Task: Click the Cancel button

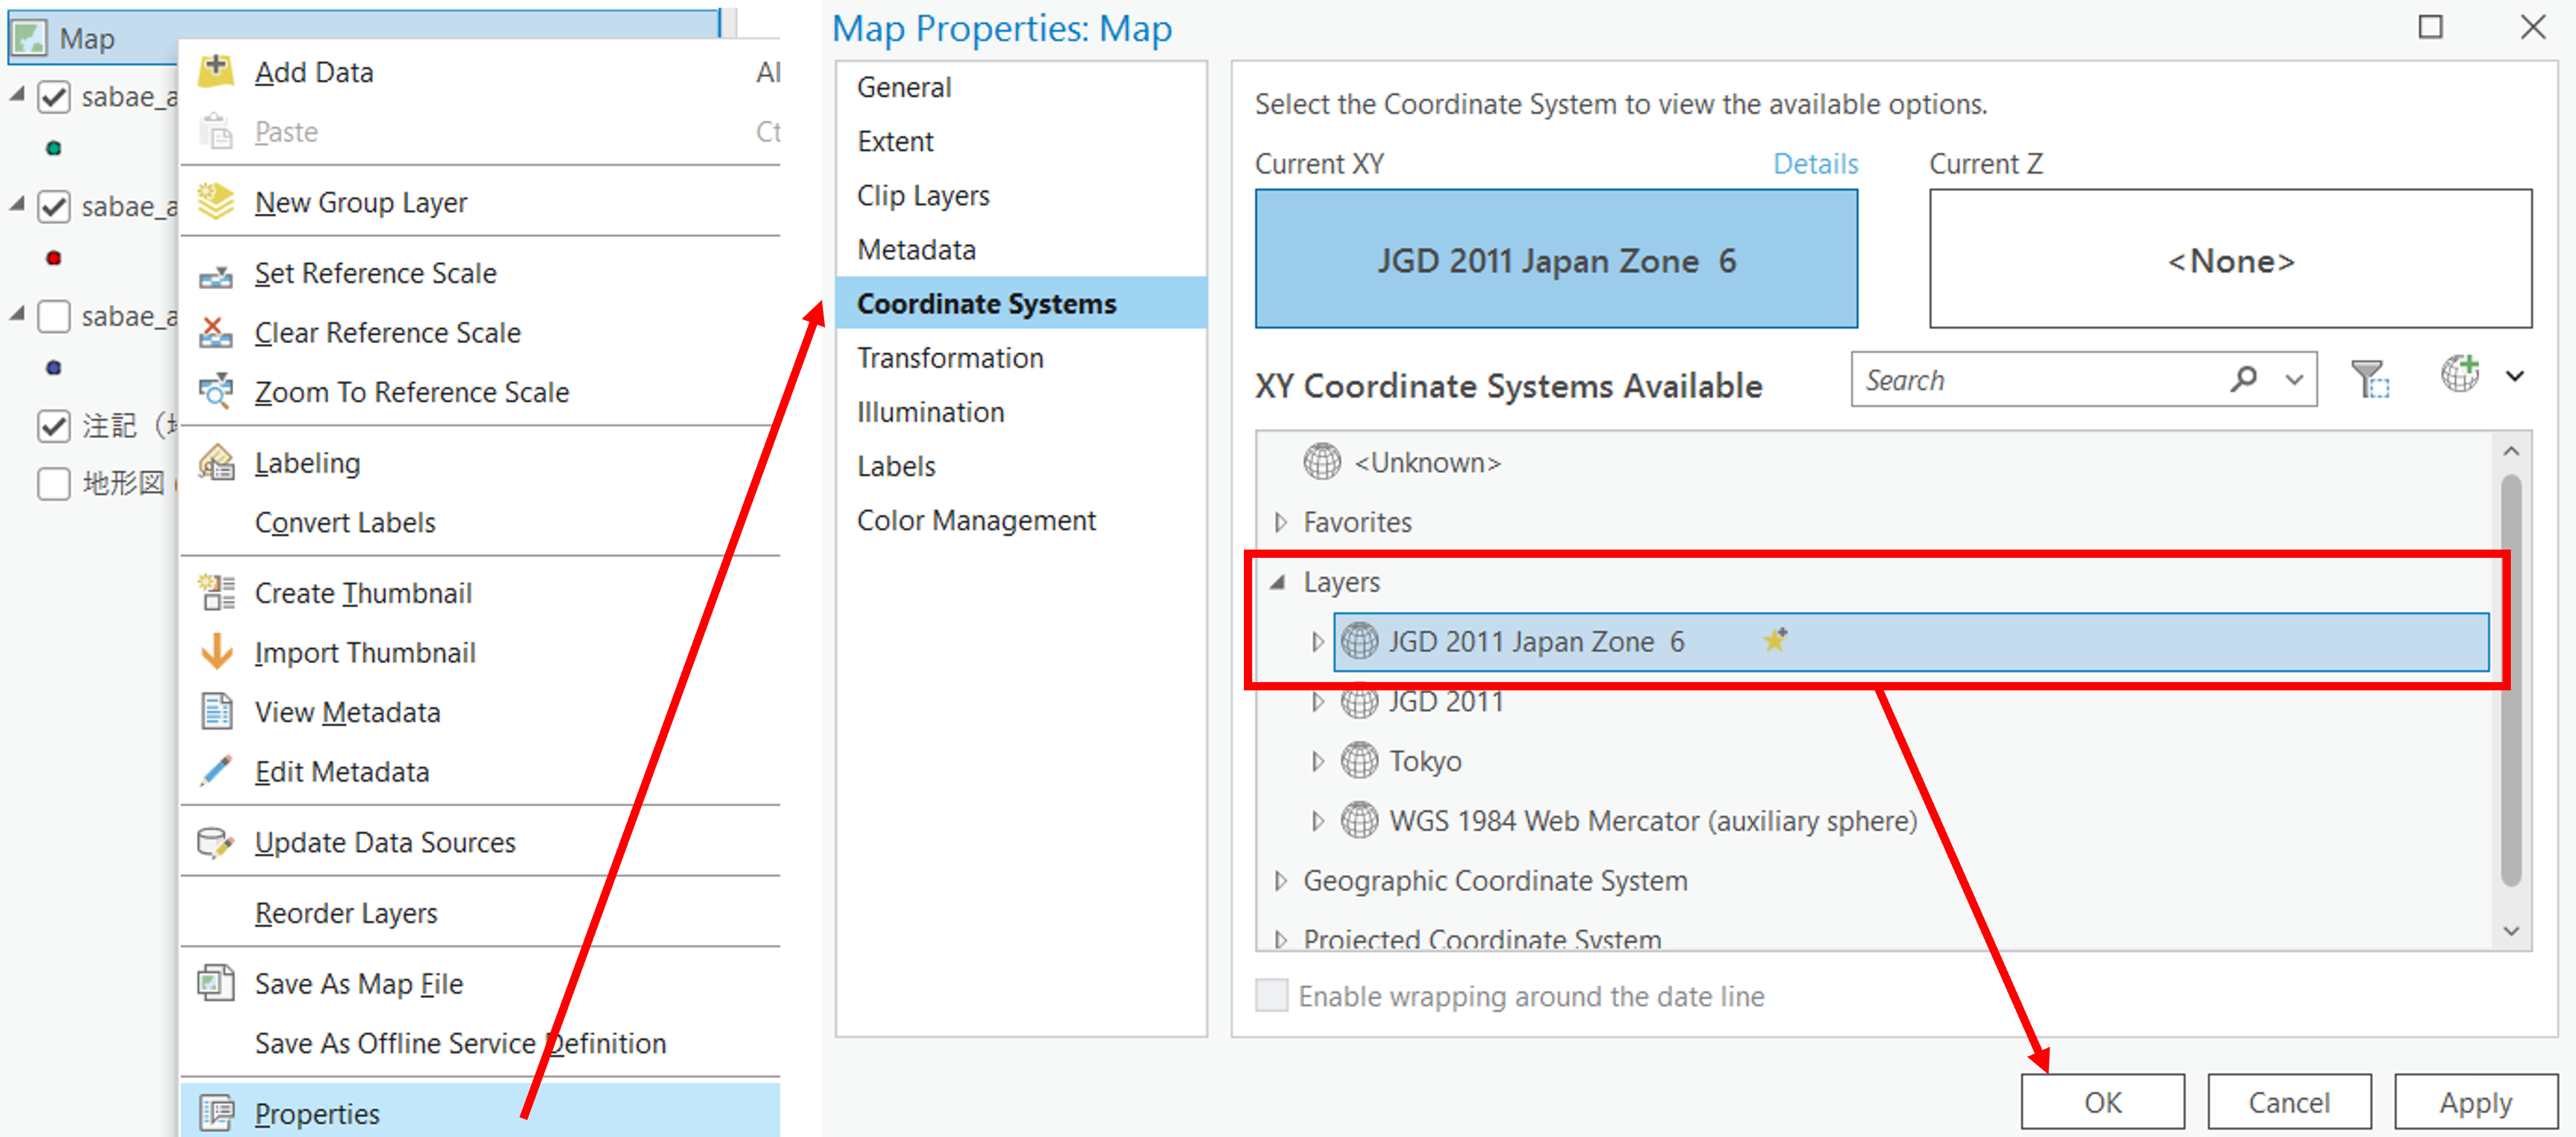Action: coord(2289,1101)
